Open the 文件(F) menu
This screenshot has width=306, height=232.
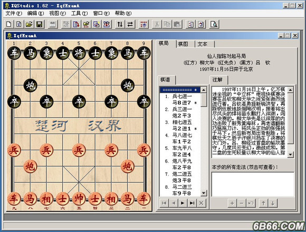[x=14, y=13]
